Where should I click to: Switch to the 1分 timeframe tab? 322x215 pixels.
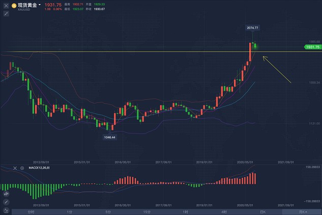[x=69, y=212]
